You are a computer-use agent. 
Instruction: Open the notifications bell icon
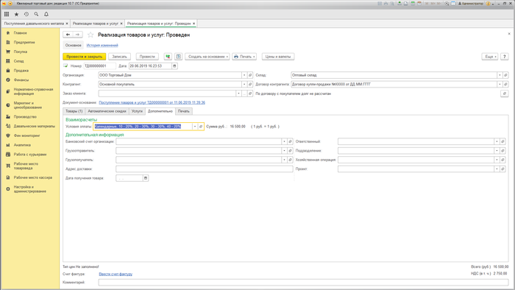pyautogui.click(x=46, y=14)
